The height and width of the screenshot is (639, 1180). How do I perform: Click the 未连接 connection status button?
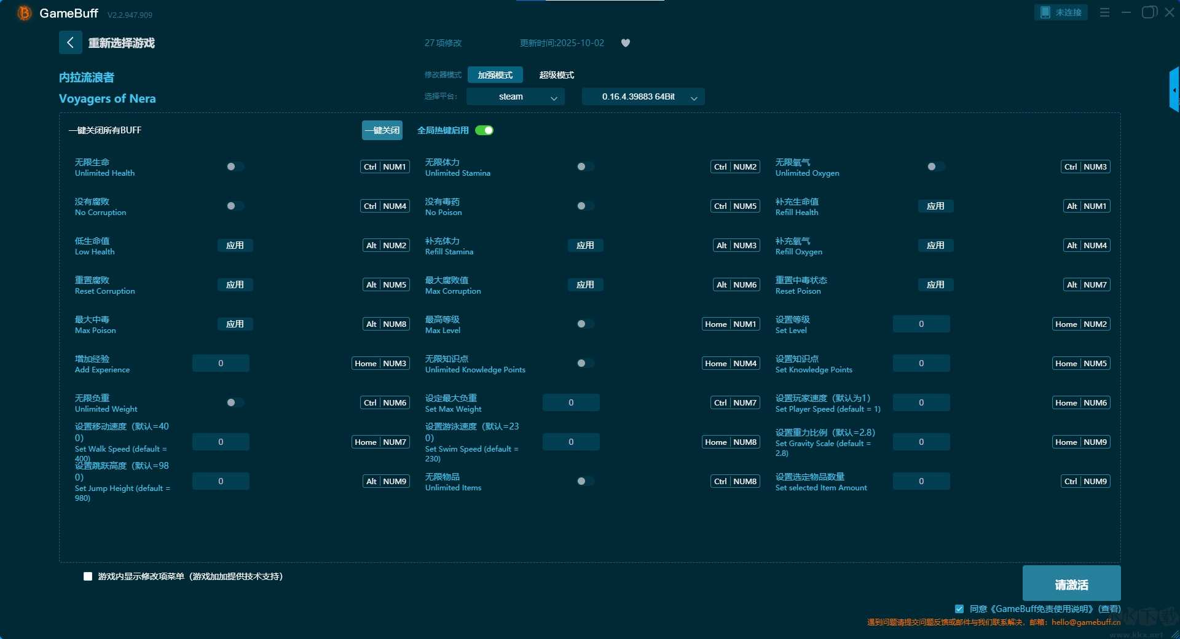point(1061,12)
